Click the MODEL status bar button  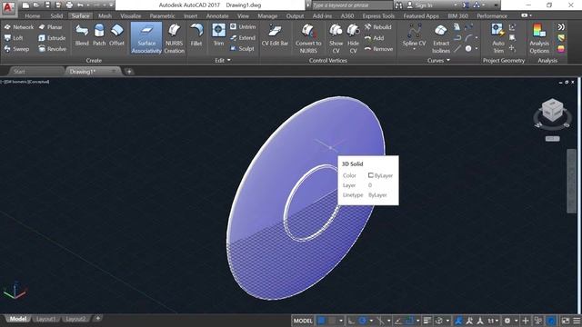point(303,321)
